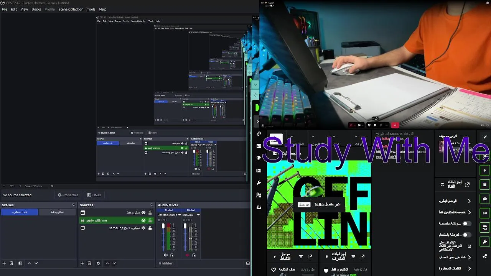Toggle lock on top window capture source
The height and width of the screenshot is (276, 491).
click(x=150, y=213)
